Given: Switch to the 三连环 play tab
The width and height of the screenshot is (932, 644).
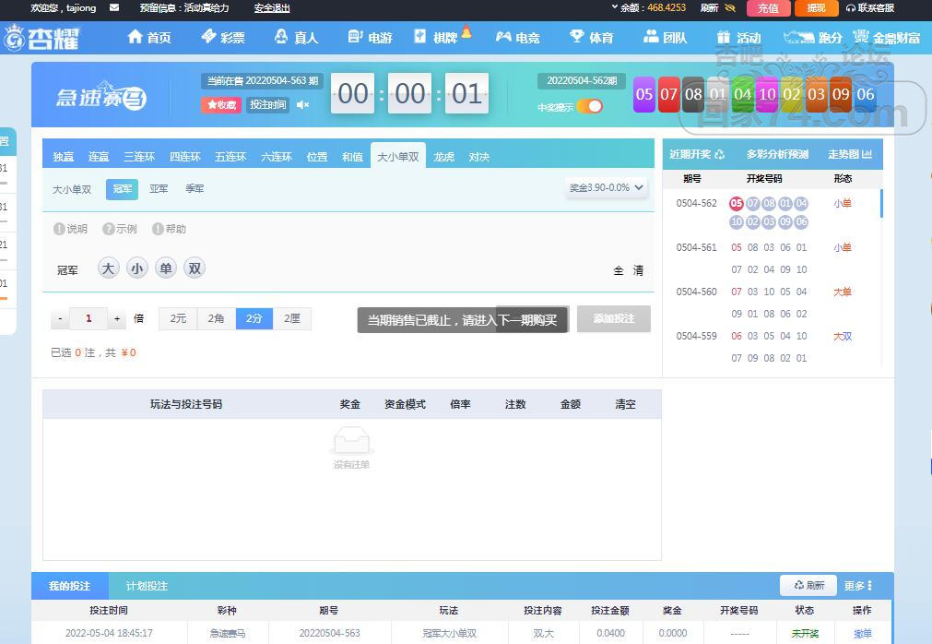Looking at the screenshot, I should point(139,157).
